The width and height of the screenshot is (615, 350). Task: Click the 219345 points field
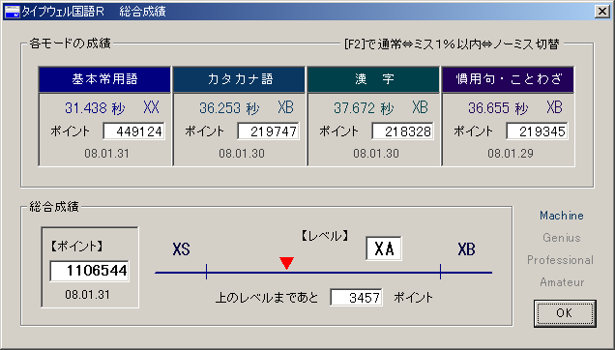538,131
